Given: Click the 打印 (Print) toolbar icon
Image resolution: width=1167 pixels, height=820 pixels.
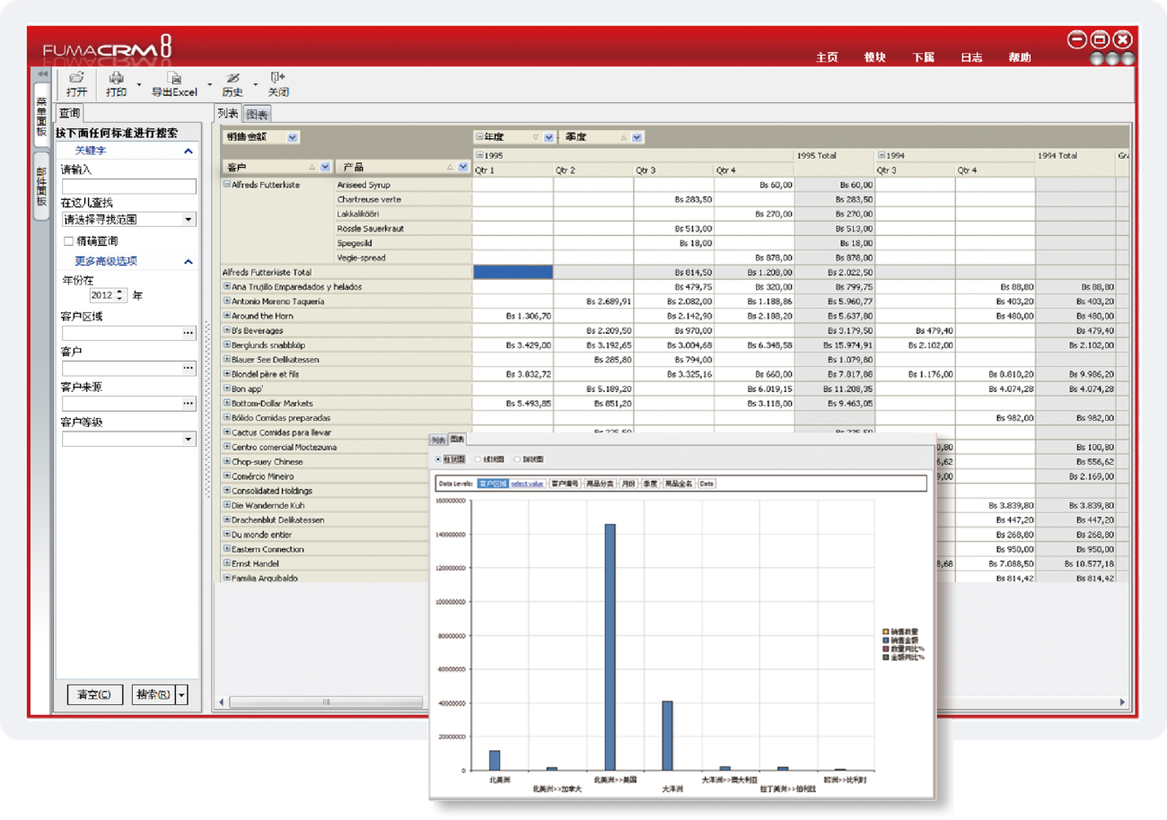Looking at the screenshot, I should (x=116, y=78).
